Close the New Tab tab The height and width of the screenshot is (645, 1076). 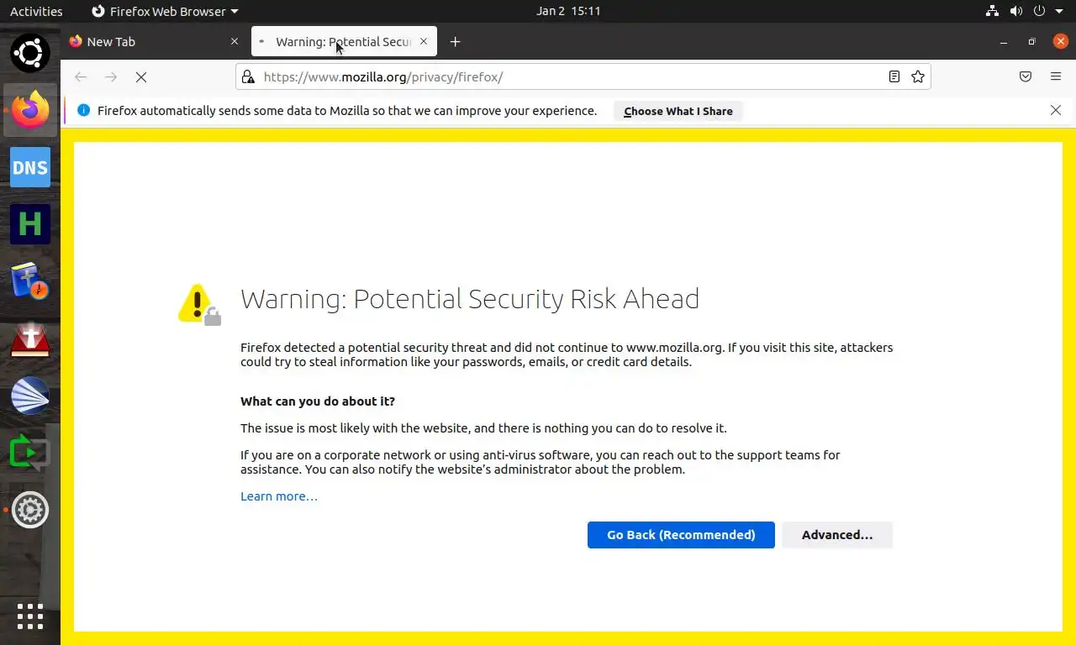pos(235,41)
